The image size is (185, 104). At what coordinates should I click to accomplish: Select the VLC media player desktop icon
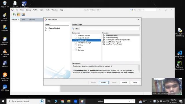point(5,53)
